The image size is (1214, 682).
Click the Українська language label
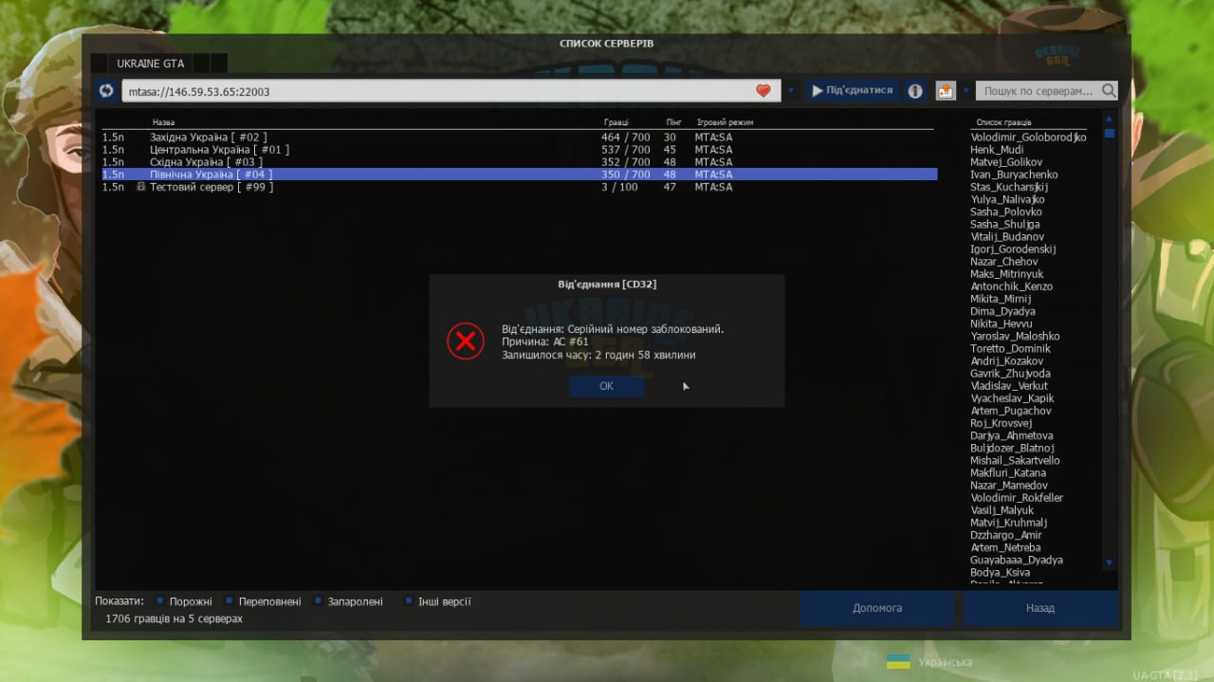(x=945, y=662)
